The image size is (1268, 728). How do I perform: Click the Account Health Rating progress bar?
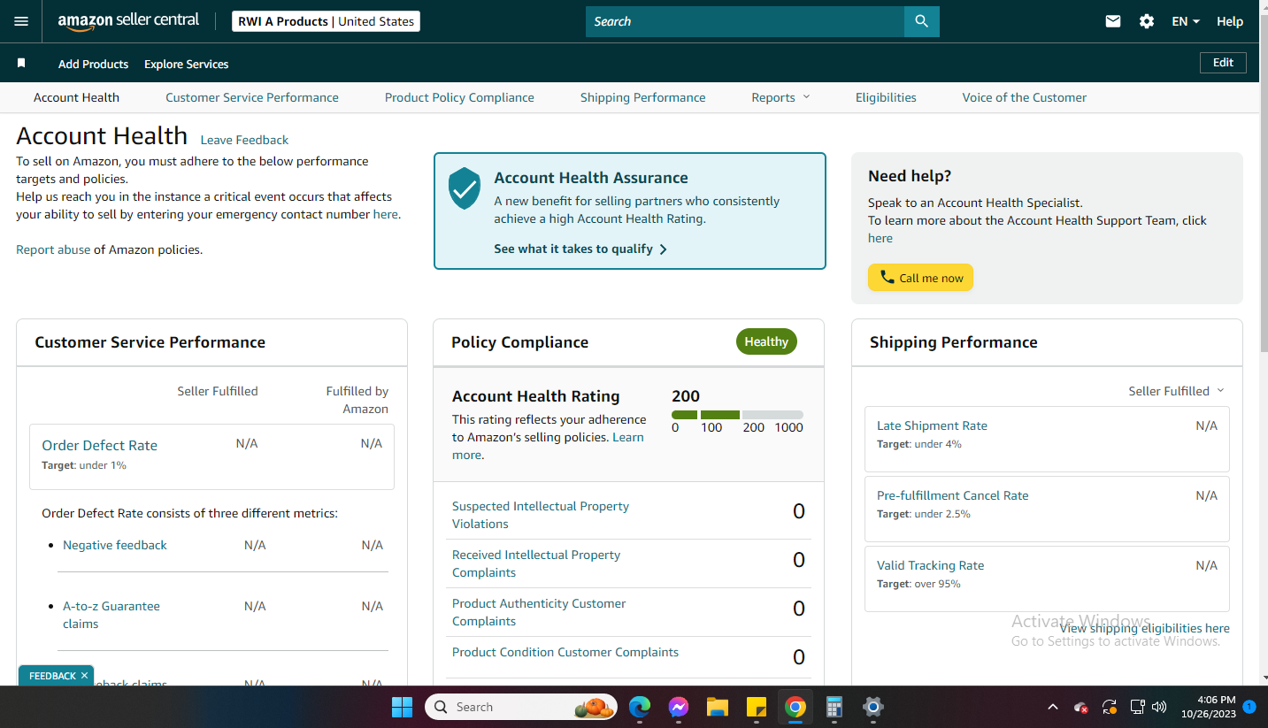pyautogui.click(x=737, y=414)
